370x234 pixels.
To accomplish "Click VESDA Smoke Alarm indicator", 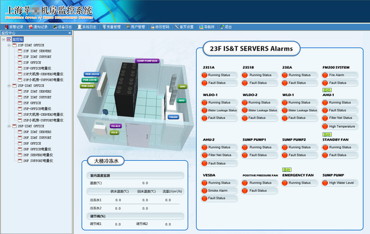I will [x=204, y=191].
